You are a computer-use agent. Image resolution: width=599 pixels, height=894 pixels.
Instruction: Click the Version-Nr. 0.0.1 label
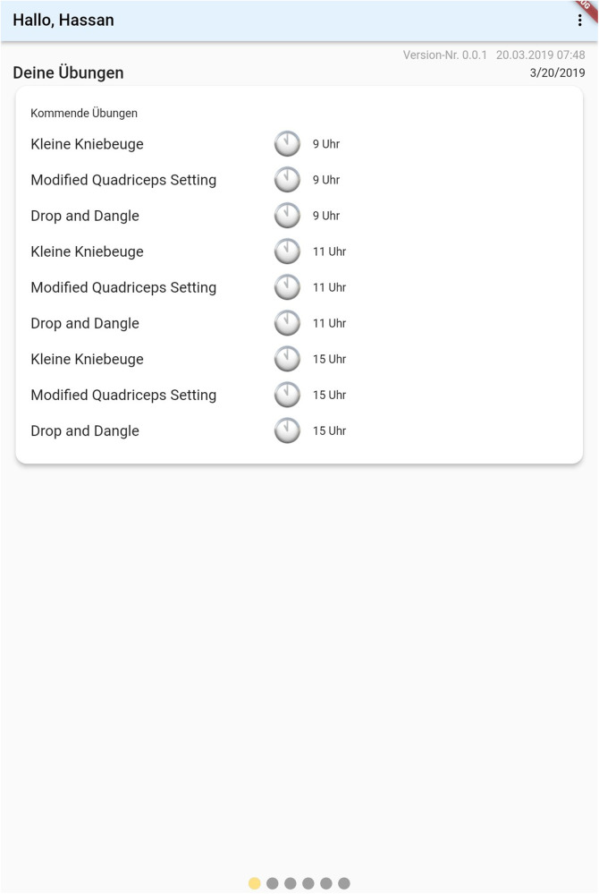click(444, 55)
